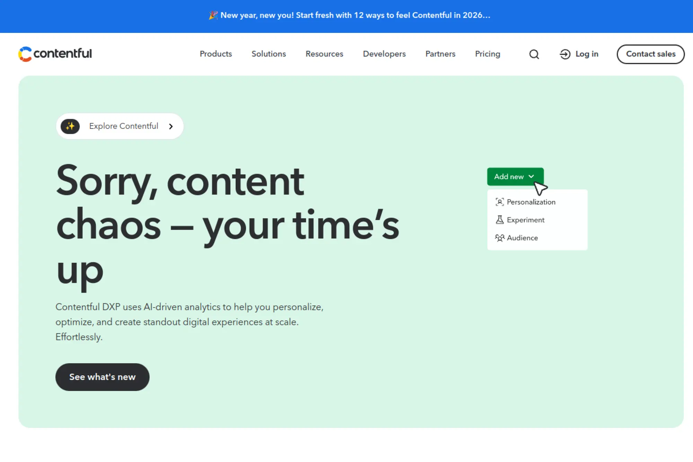
Task: Open the Developers menu
Action: [x=384, y=54]
